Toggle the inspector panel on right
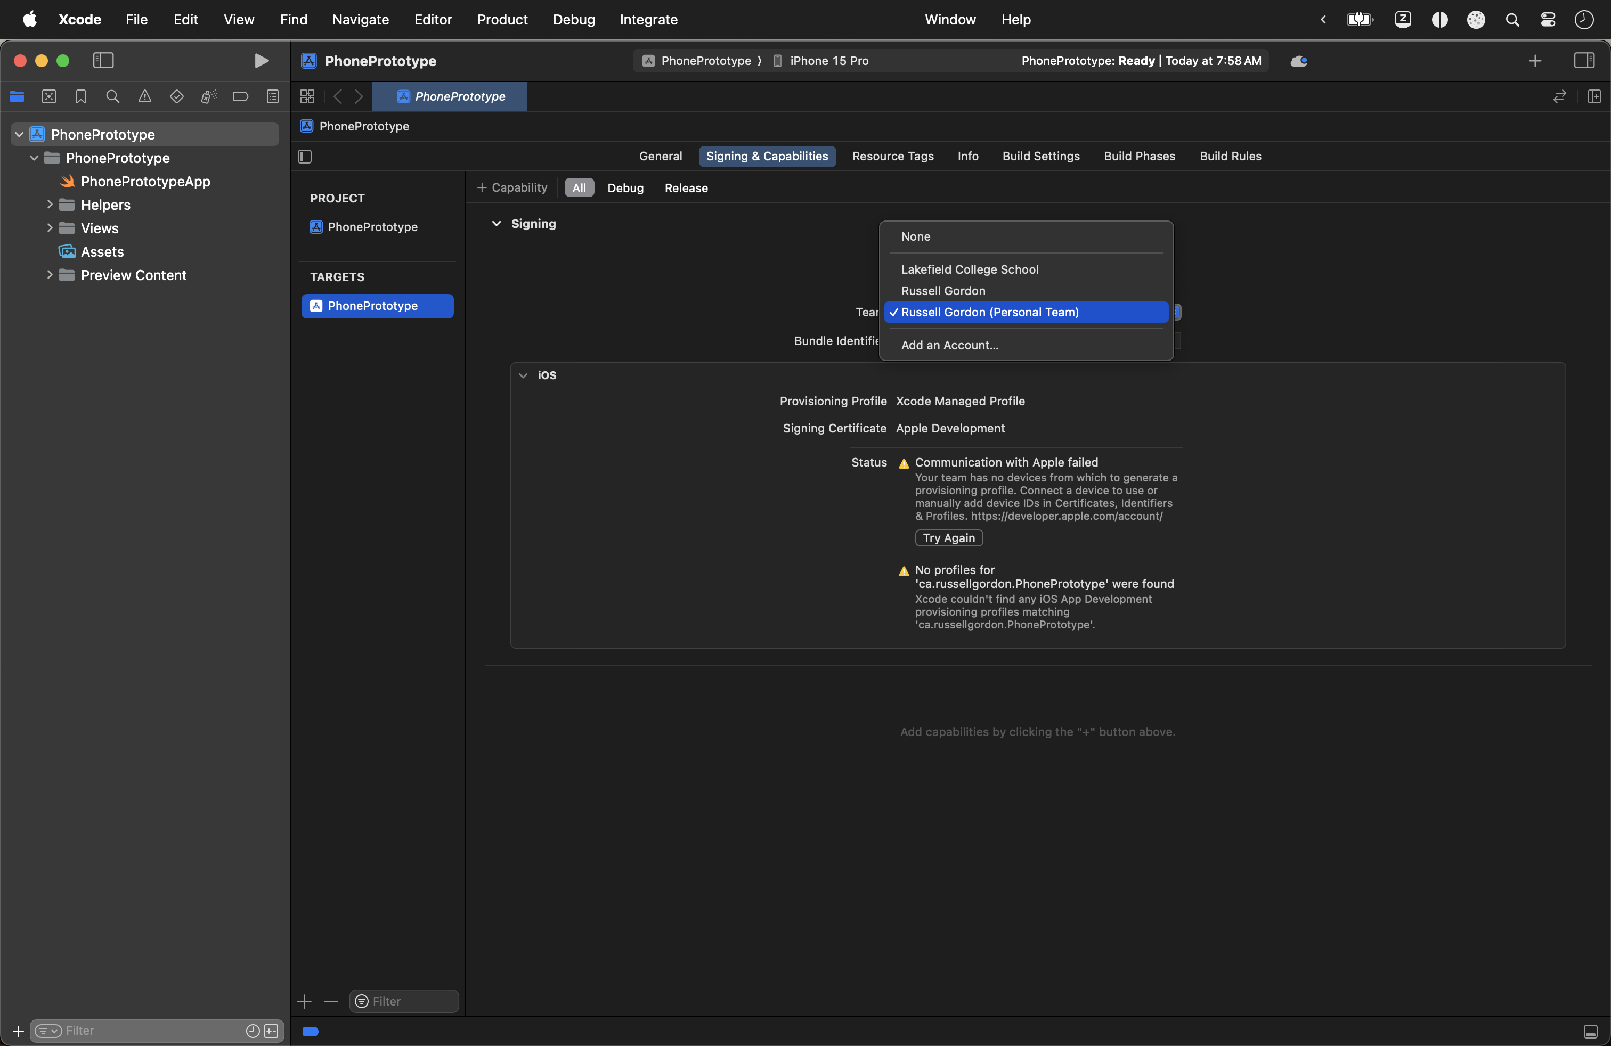The image size is (1611, 1046). coord(1584,61)
